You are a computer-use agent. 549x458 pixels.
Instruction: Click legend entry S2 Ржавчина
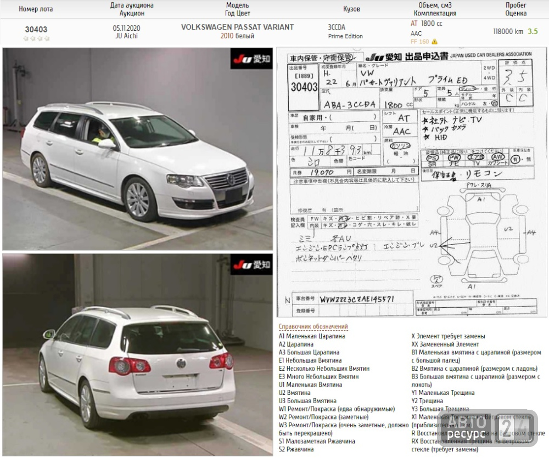click(296, 449)
